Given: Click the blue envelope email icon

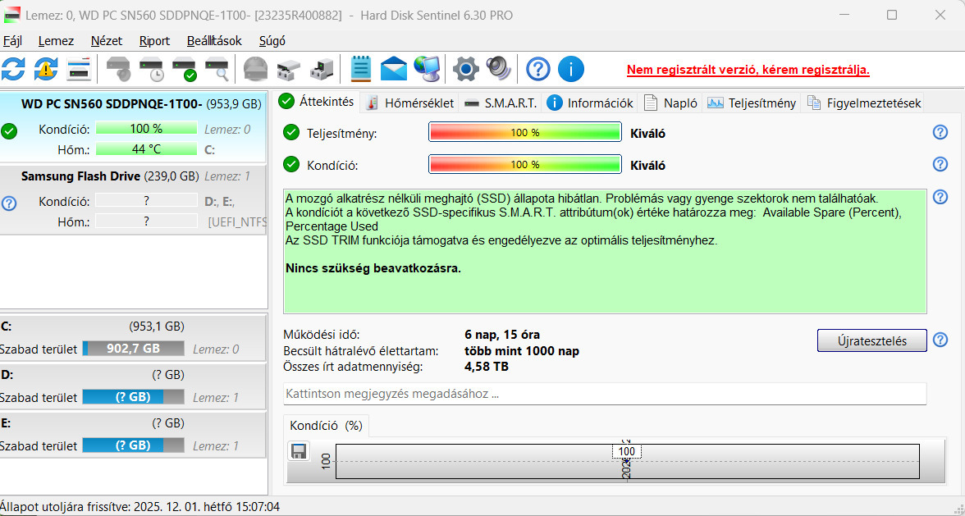Looking at the screenshot, I should click(393, 69).
